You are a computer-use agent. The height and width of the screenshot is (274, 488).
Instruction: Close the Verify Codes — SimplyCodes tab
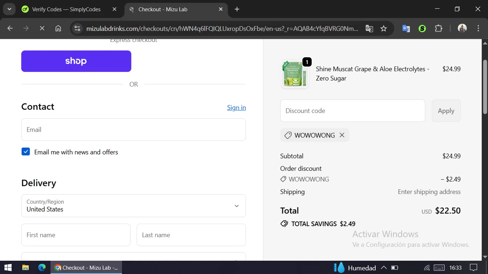[114, 9]
